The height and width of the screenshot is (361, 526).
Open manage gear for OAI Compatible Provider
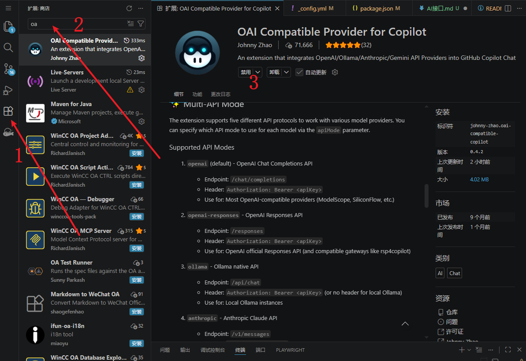(142, 58)
